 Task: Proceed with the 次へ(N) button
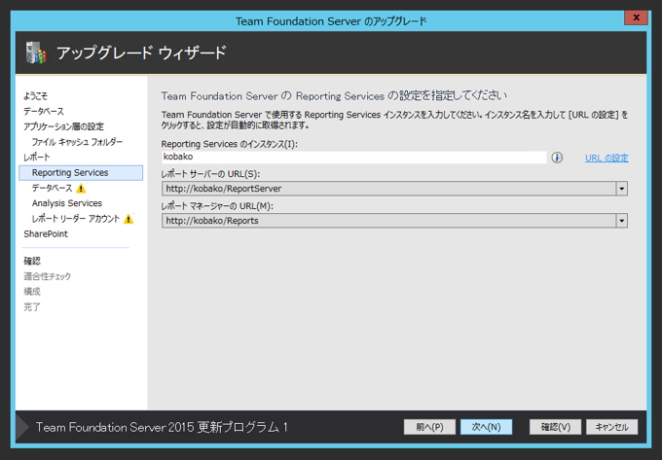tap(486, 427)
